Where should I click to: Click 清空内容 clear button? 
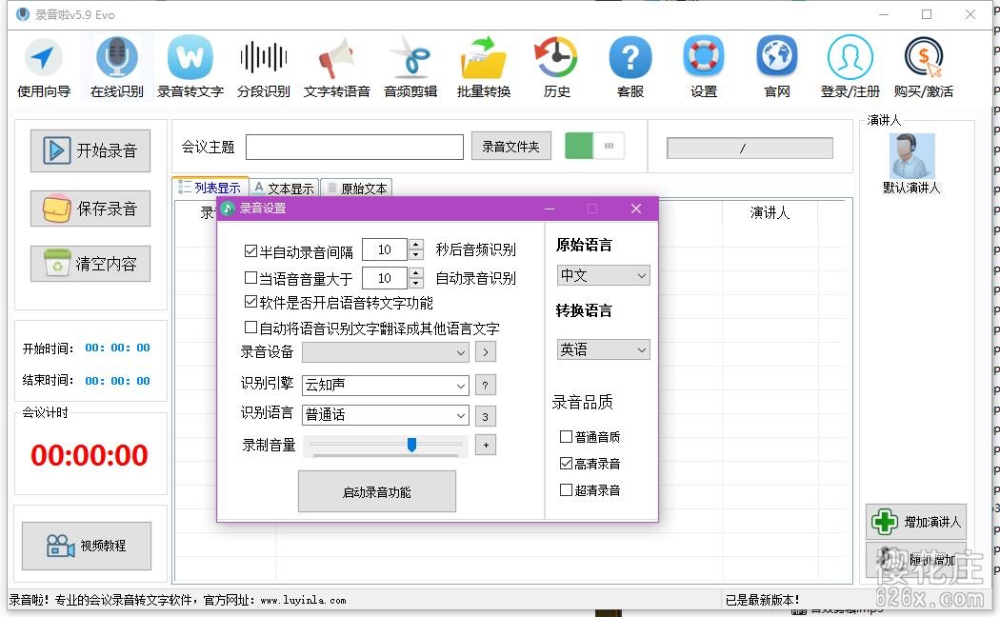[90, 264]
